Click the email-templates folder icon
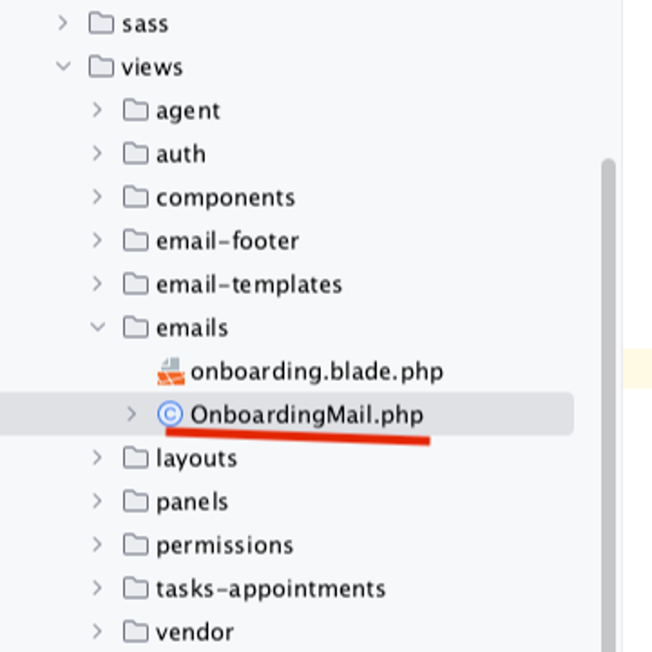 pyautogui.click(x=135, y=284)
